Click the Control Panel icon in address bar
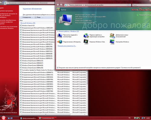The image size is (151, 120). pos(66,5)
